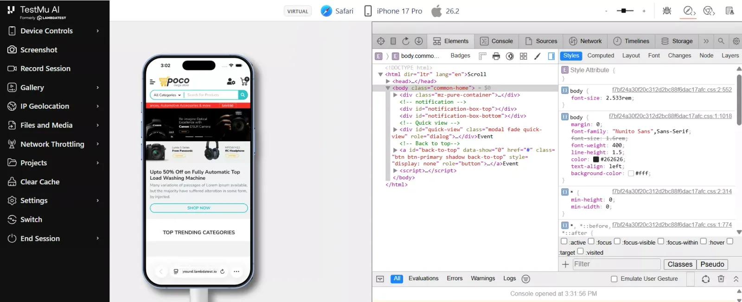Click the clear console trash icon
Viewport: 742px width, 302px height.
click(721, 279)
